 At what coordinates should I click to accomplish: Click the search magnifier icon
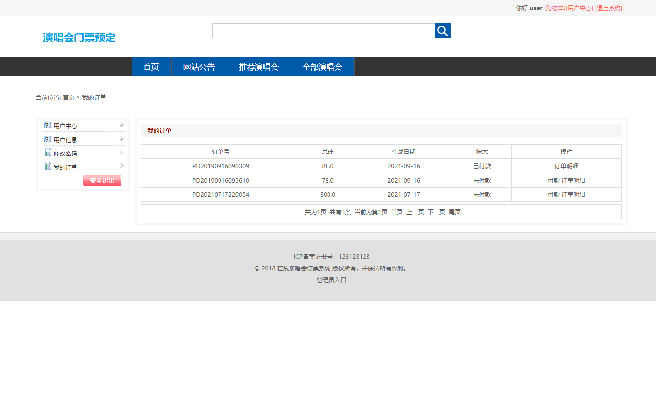[442, 31]
